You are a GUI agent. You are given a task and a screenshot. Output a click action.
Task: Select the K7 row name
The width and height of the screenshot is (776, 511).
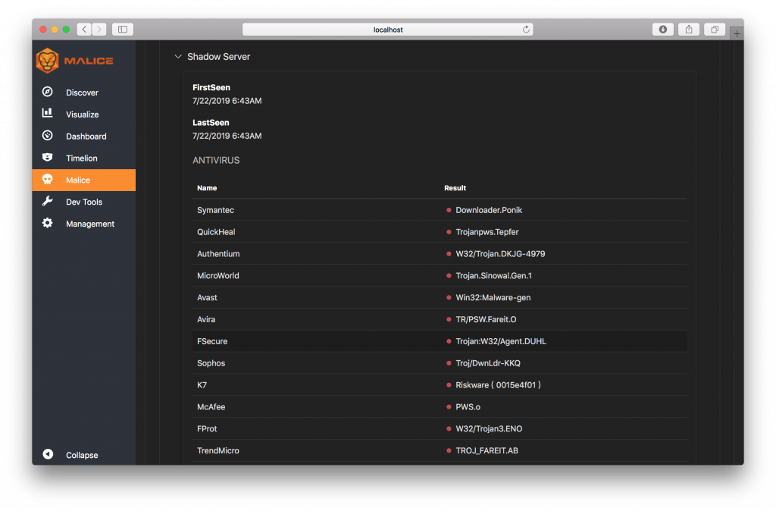click(x=202, y=384)
